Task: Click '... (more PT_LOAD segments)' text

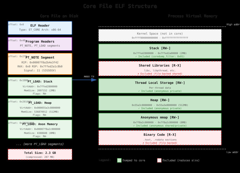Action: point(40,144)
